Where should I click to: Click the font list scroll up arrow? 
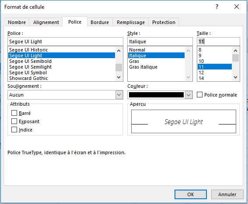pos(119,51)
